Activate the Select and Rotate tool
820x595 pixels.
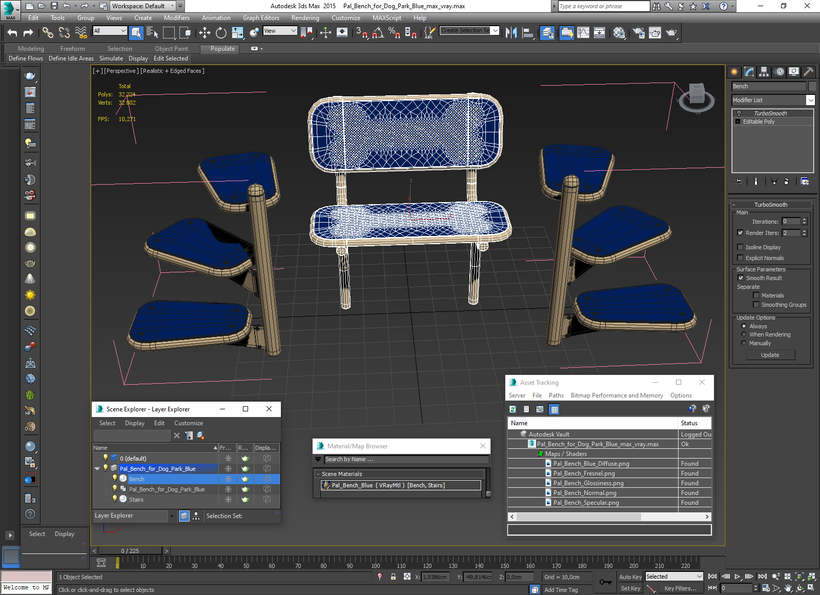click(221, 33)
